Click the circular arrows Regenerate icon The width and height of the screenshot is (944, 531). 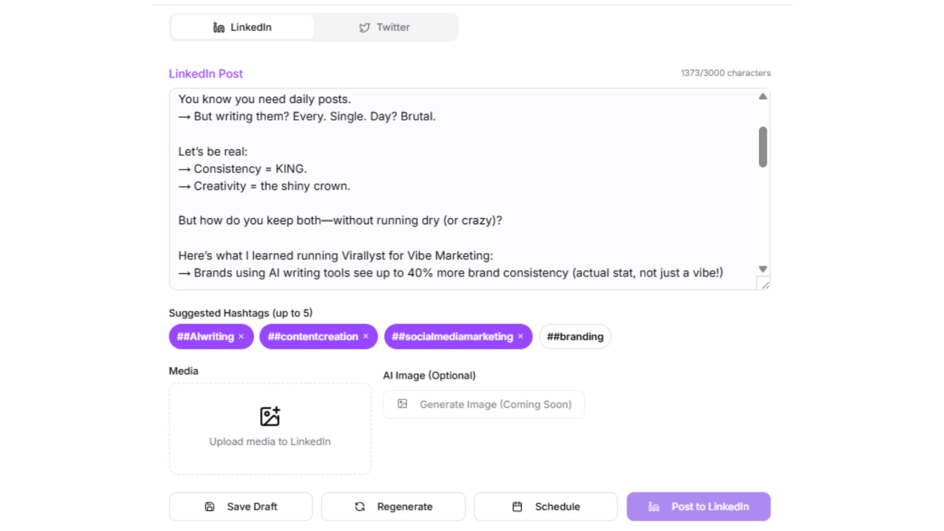(360, 506)
